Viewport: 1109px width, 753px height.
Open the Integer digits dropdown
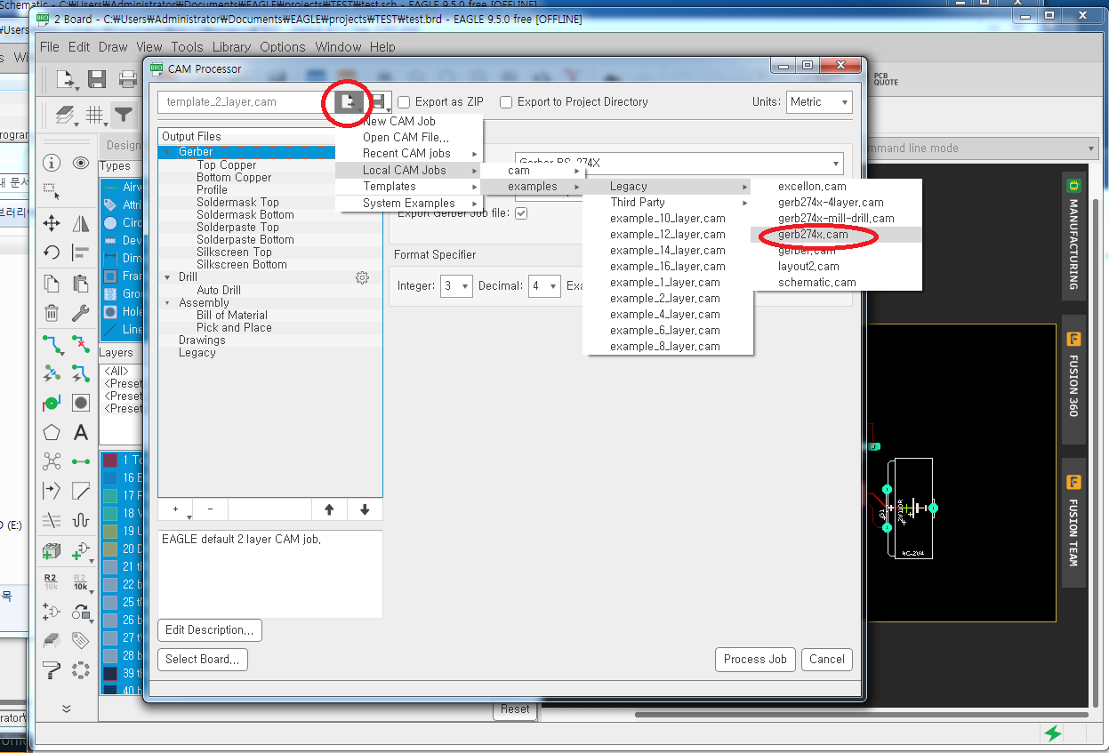click(456, 286)
